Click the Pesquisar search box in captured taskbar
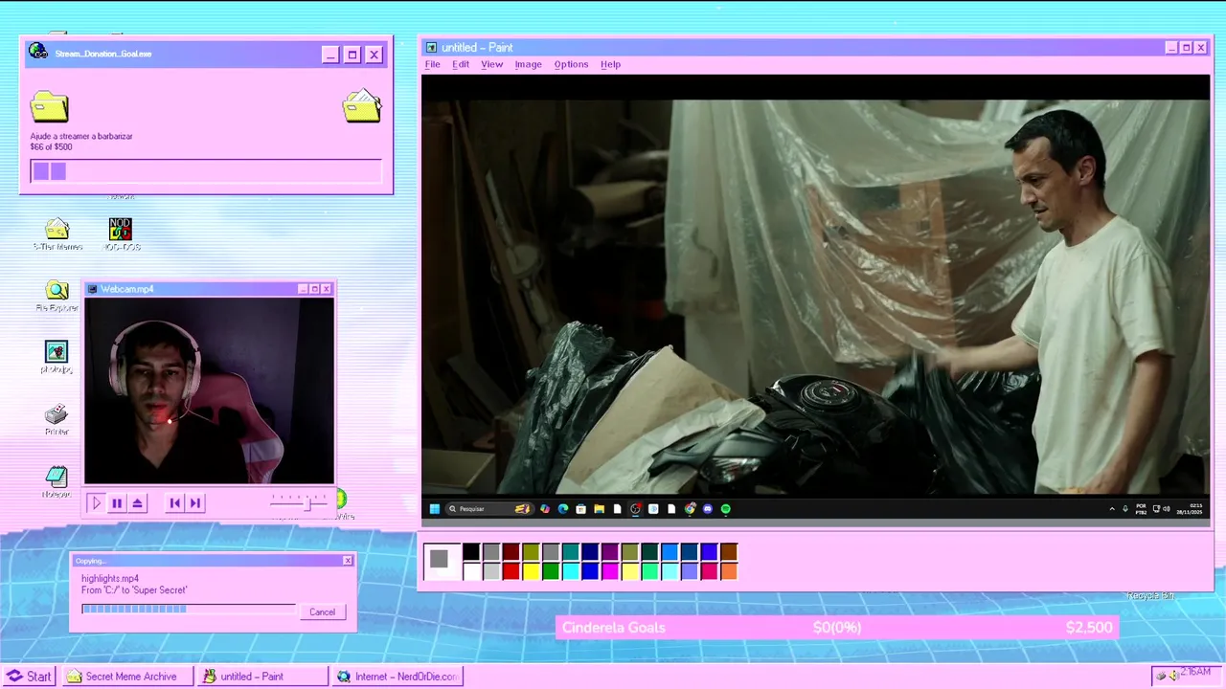Image resolution: width=1226 pixels, height=689 pixels. pos(489,509)
